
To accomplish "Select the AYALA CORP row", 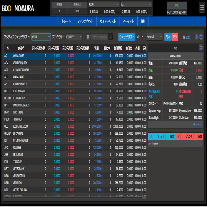I will (x=75, y=56).
